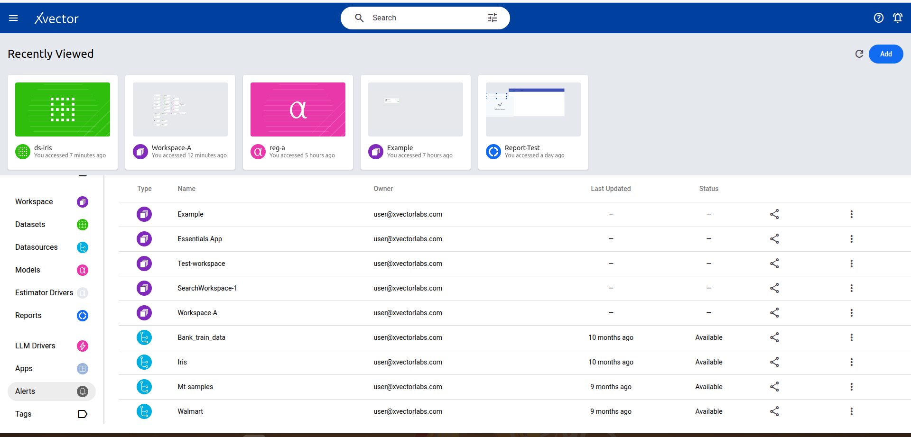Click the xVector logo

point(56,18)
